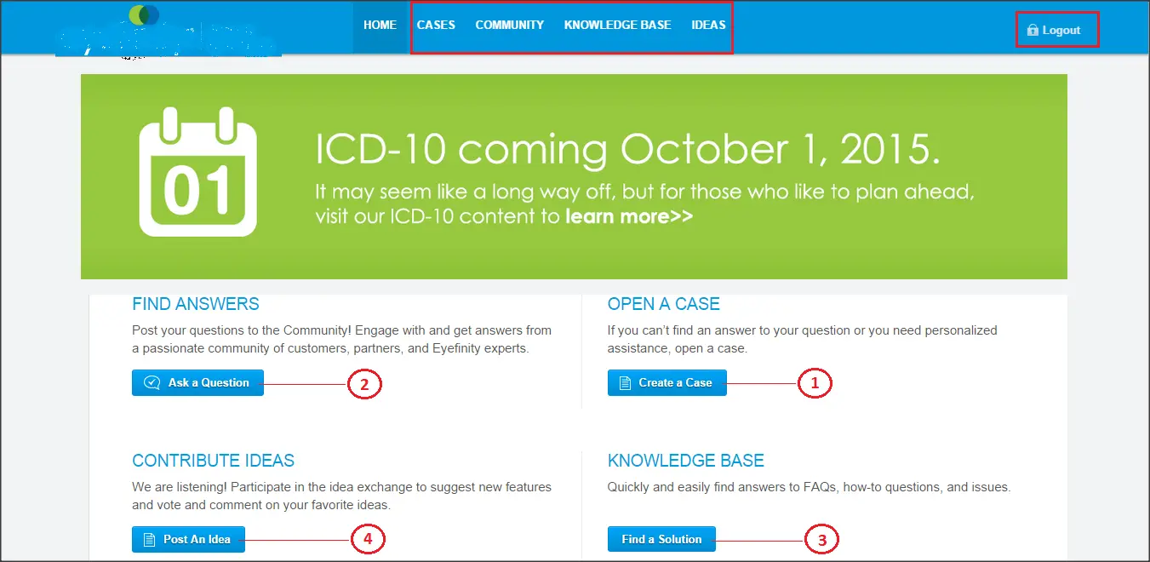Click the speech bubble icon on Ask a Question
This screenshot has width=1150, height=562.
tap(152, 383)
